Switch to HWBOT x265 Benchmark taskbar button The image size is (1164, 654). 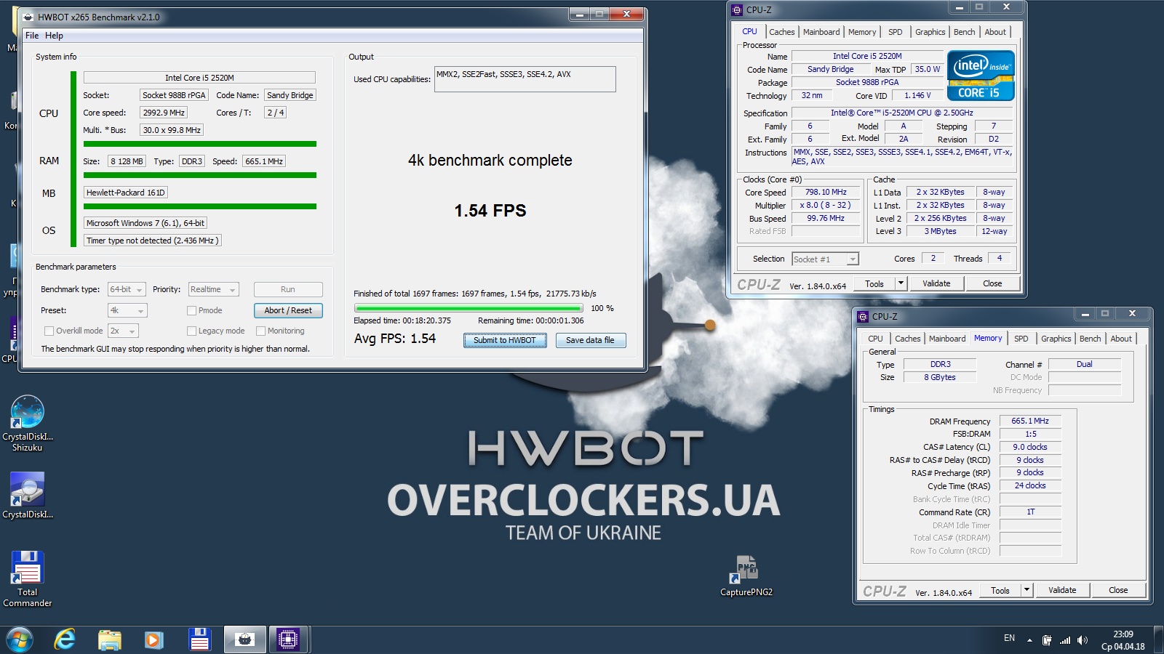pos(245,639)
